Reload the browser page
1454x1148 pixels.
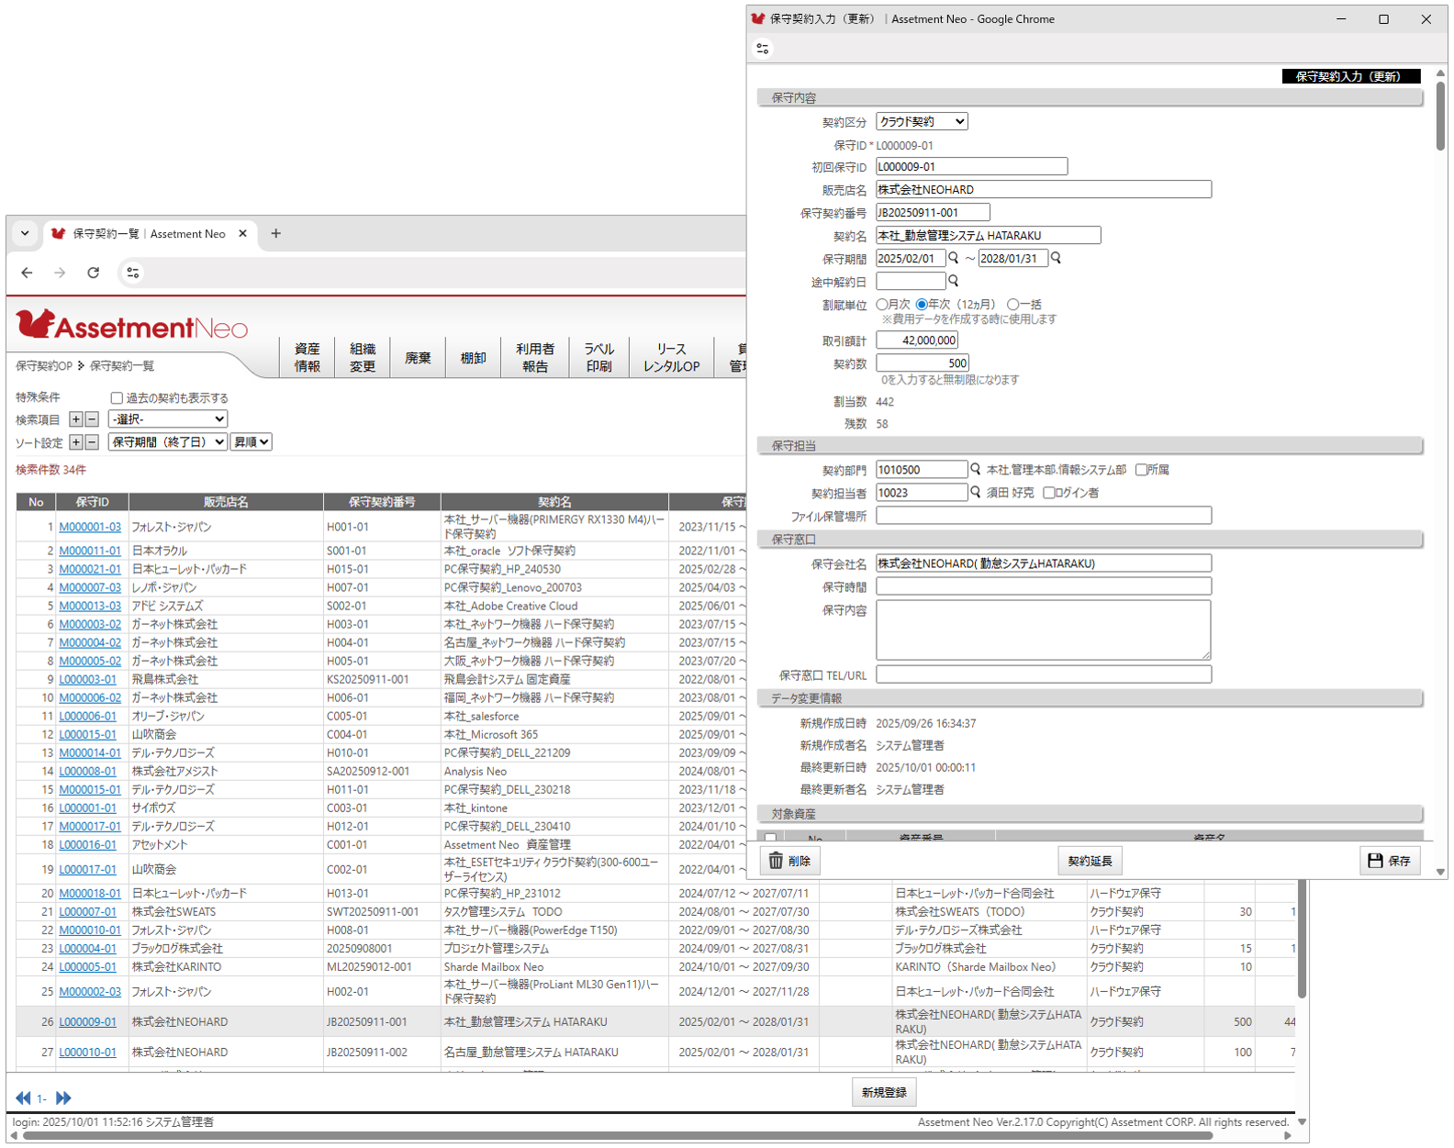coord(93,273)
